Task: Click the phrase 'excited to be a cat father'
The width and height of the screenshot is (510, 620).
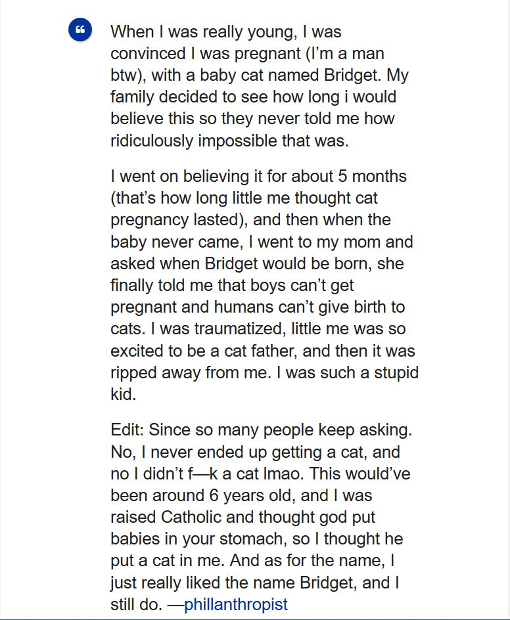Action: [203, 351]
